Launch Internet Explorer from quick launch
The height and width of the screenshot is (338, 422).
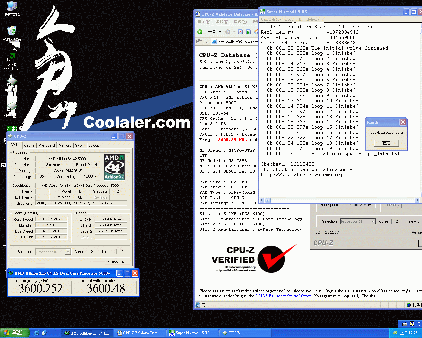(37, 333)
